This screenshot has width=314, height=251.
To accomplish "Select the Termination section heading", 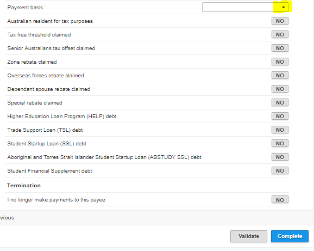I will click(x=24, y=185).
